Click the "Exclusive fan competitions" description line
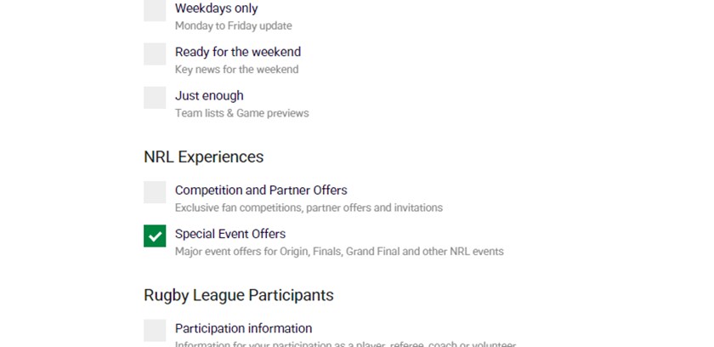 point(309,208)
